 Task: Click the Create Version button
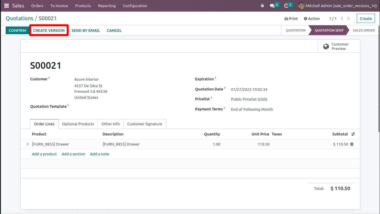click(49, 30)
